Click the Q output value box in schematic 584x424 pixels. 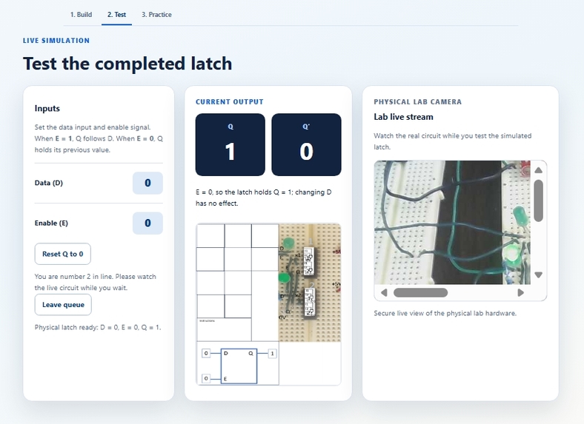click(272, 354)
